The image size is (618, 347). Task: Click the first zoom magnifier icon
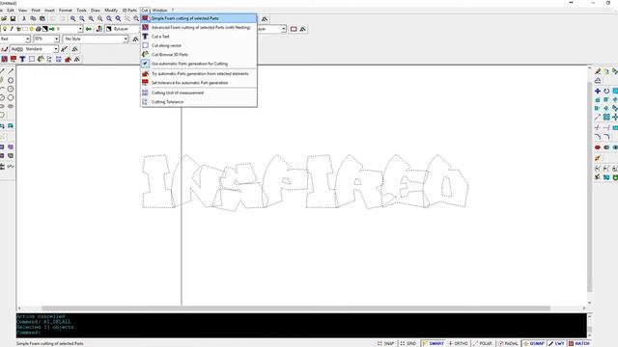pos(73,18)
